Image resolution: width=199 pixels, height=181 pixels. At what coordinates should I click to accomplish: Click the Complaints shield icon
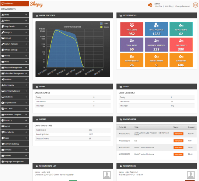point(3,132)
